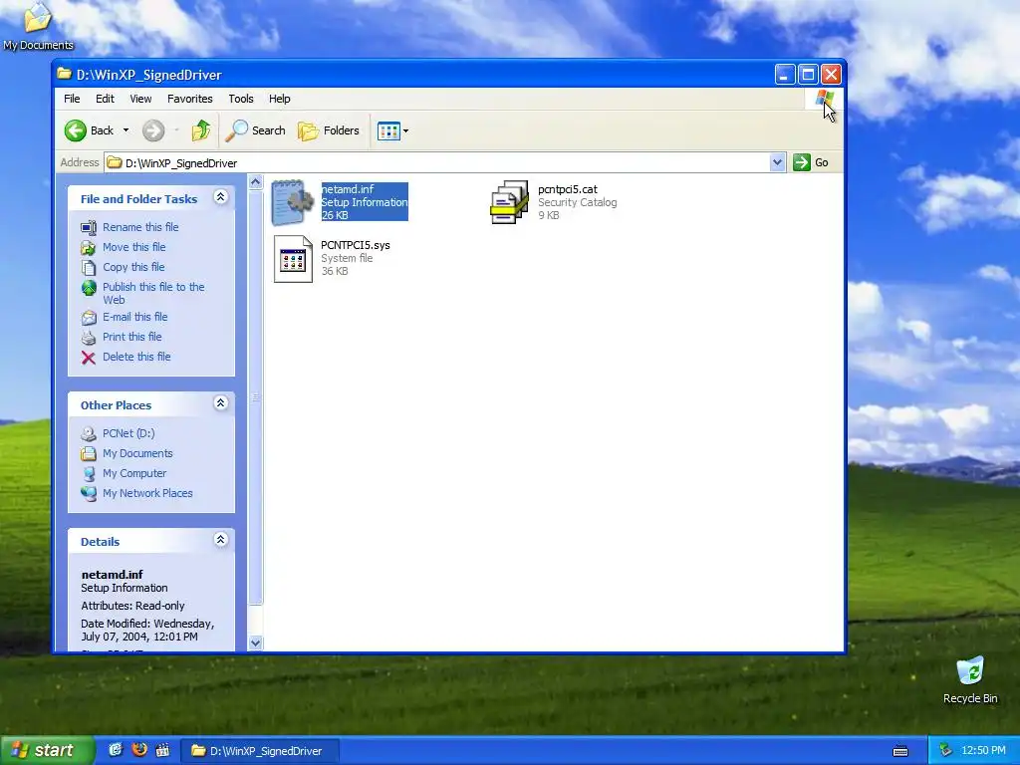Open the File menu

pos(72,99)
